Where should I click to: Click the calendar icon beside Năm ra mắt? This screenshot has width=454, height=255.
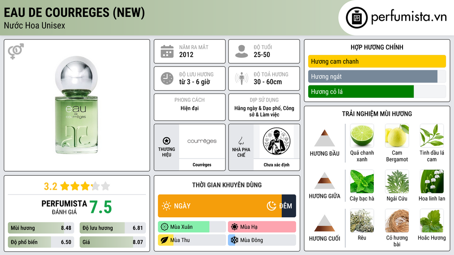coord(167,51)
